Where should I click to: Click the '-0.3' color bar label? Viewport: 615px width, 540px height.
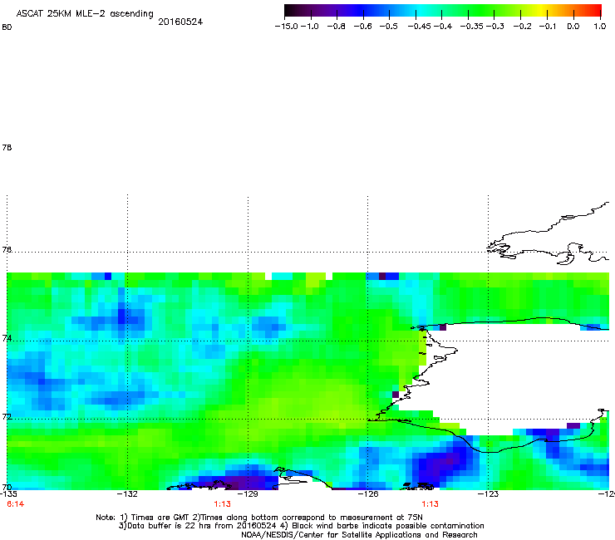coord(495,27)
